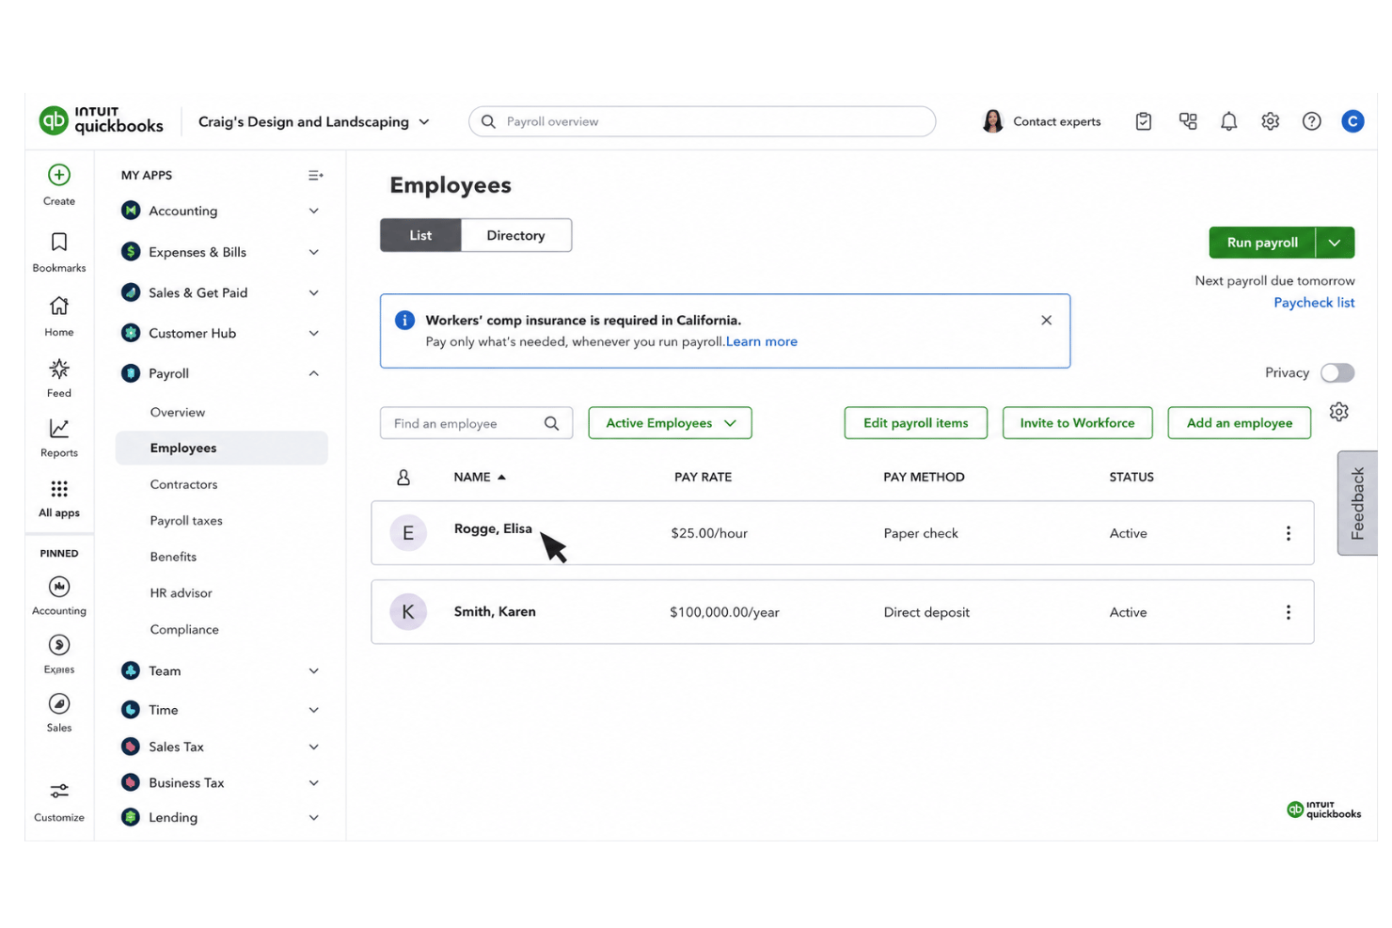Click the Find an employee field
Screen dimensions: 1392x928
pos(476,424)
